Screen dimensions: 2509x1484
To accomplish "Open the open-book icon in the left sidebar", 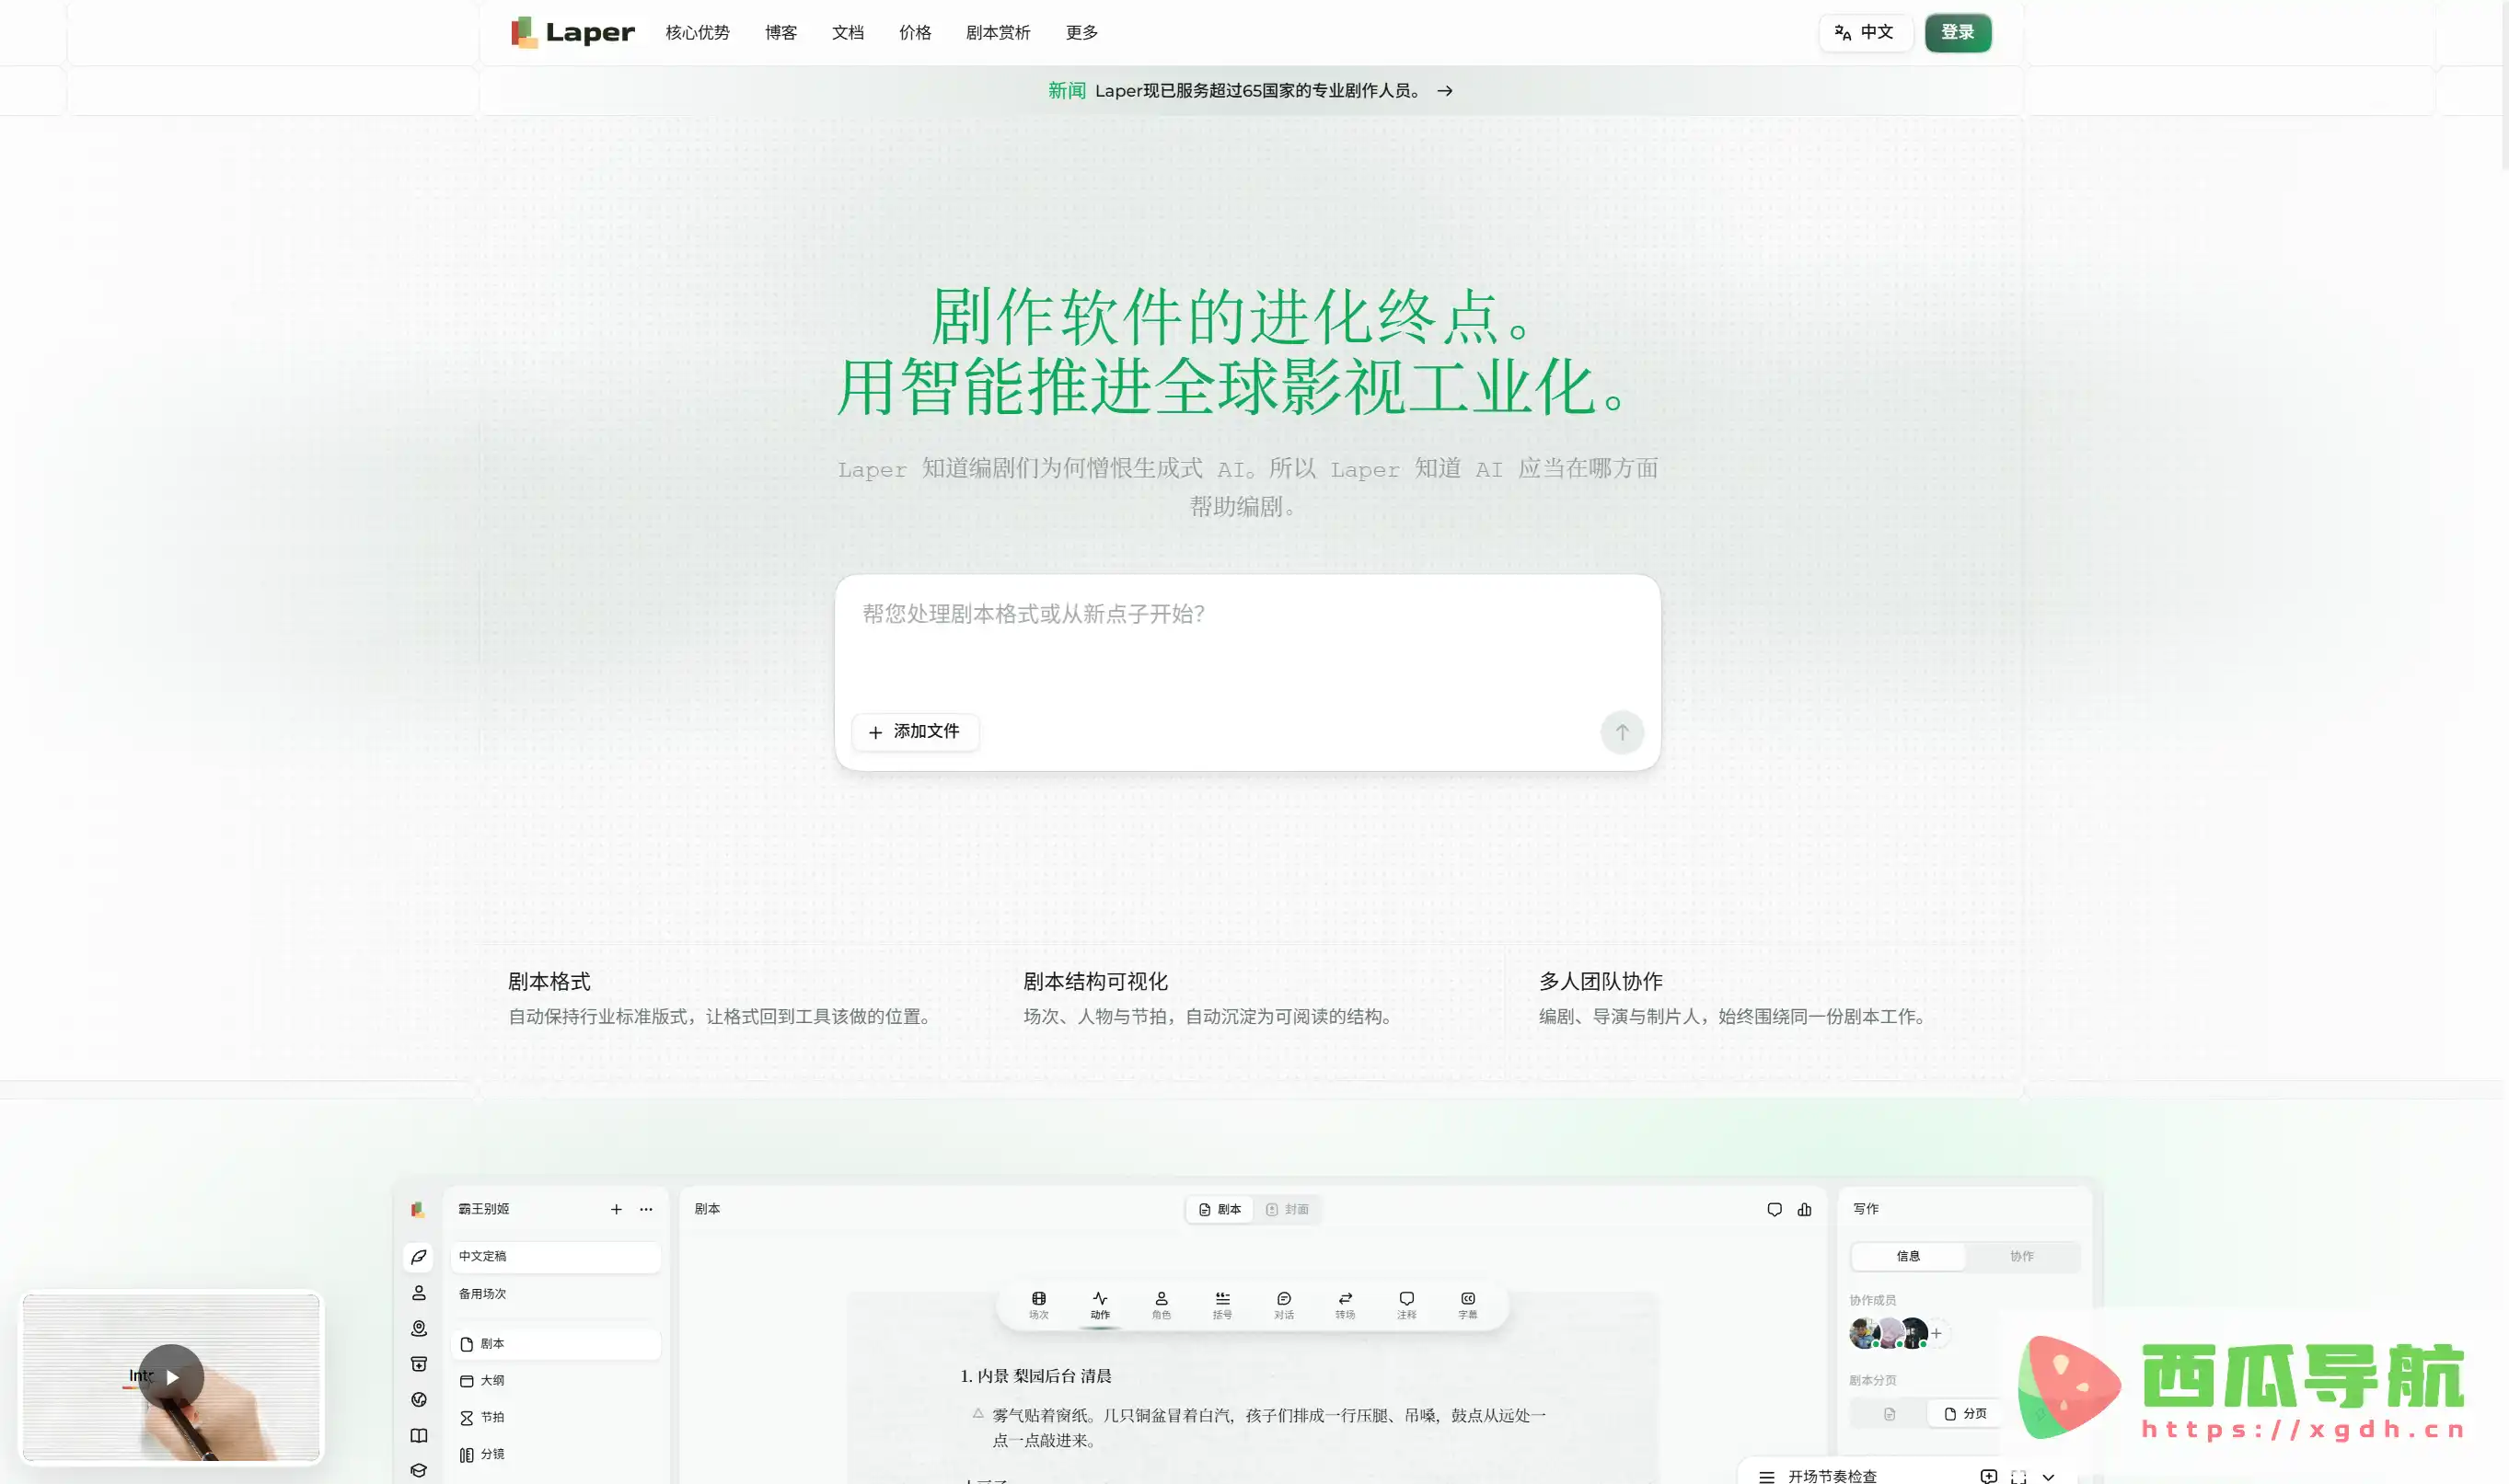I will (418, 1435).
